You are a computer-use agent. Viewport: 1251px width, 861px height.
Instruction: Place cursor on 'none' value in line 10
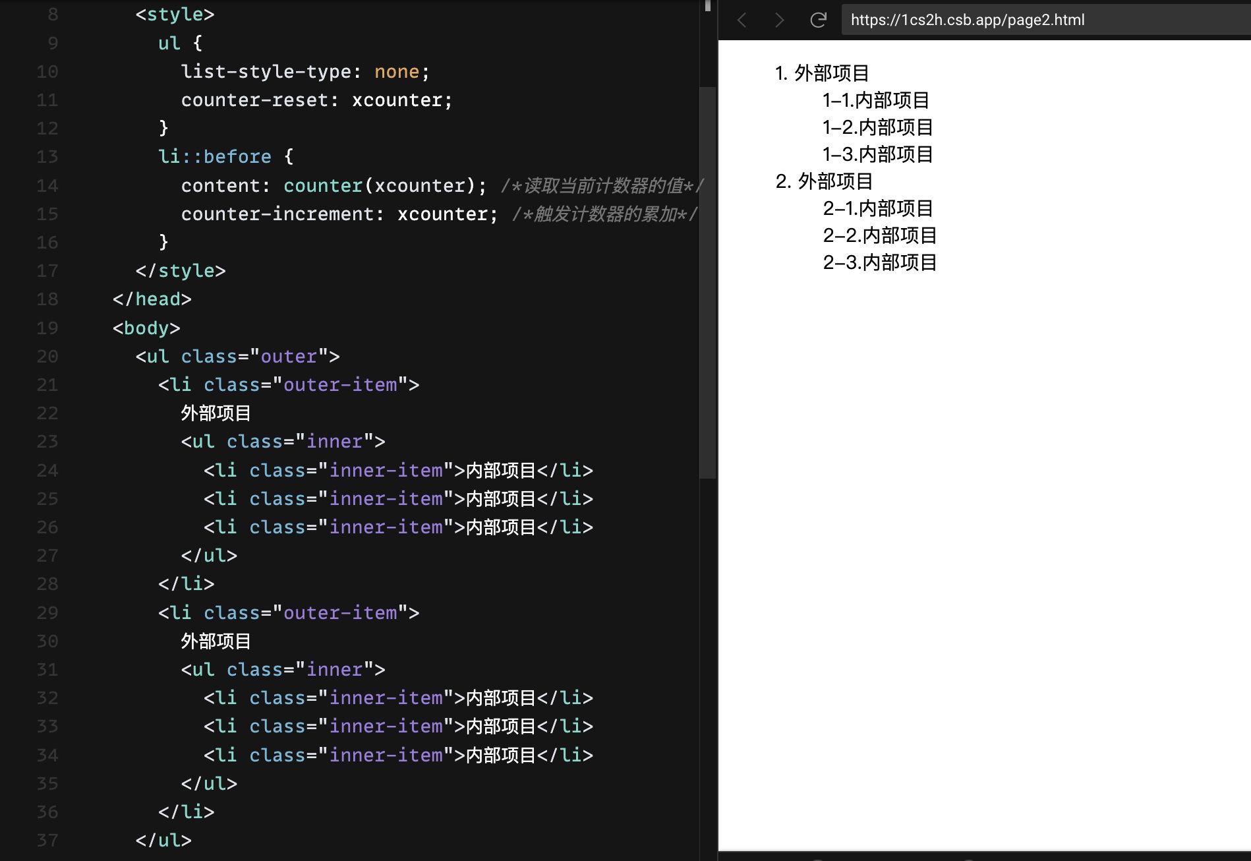396,72
